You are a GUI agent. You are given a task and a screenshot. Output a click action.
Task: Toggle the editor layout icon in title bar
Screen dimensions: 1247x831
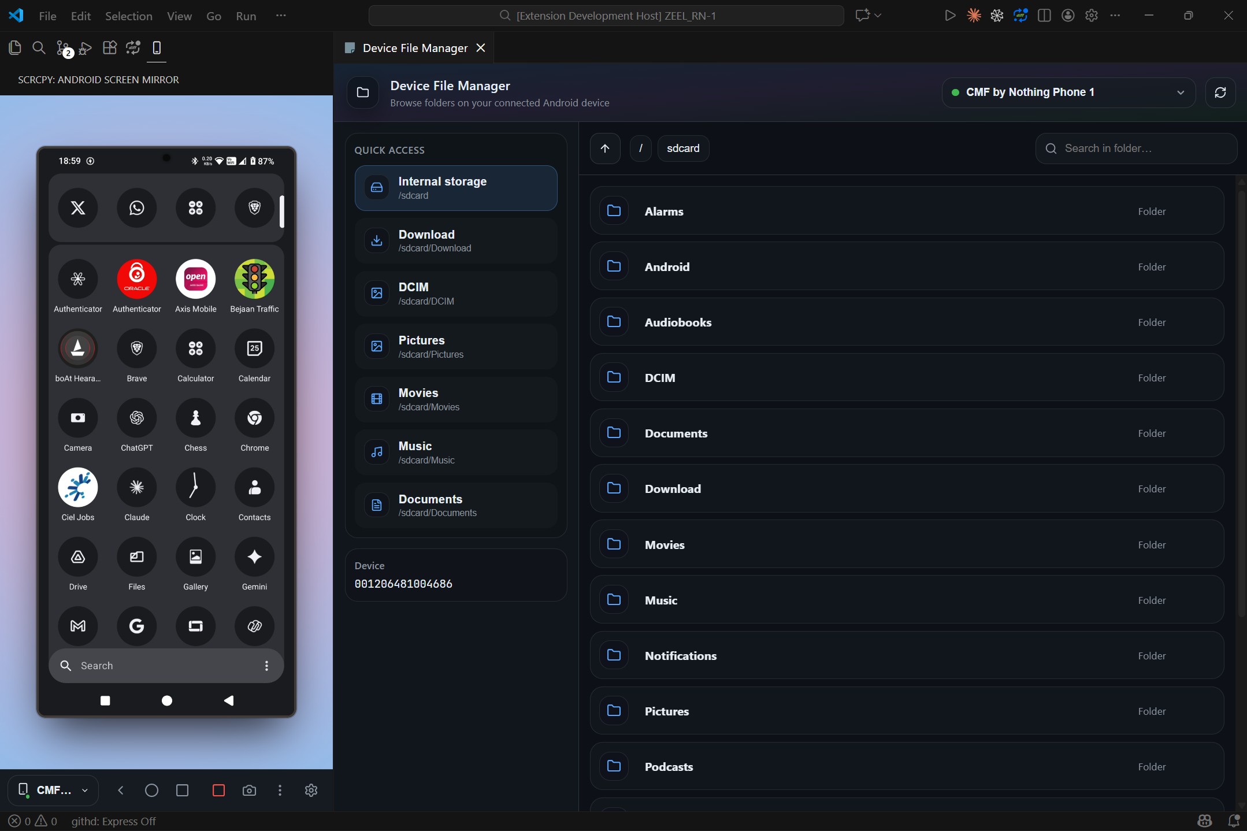(x=1044, y=16)
